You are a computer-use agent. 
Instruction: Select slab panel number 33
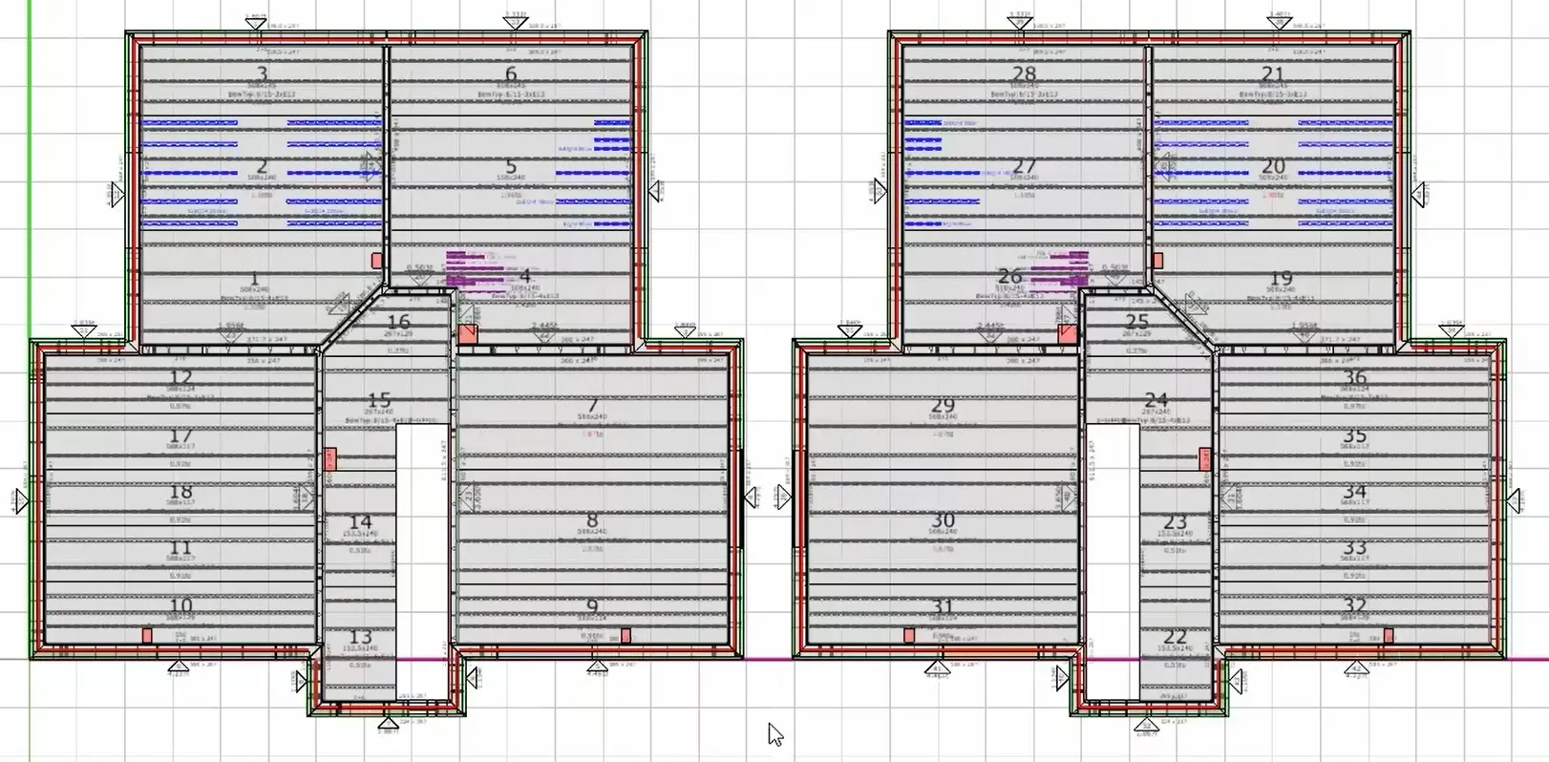1354,548
